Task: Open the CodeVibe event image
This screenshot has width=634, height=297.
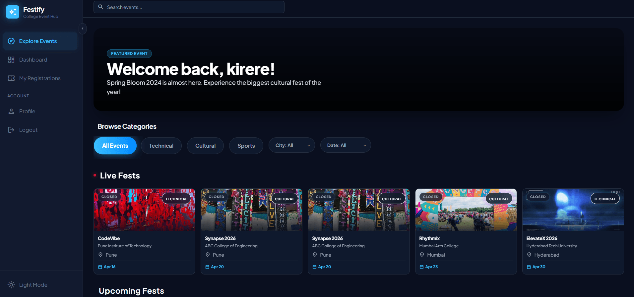Action: 145,210
